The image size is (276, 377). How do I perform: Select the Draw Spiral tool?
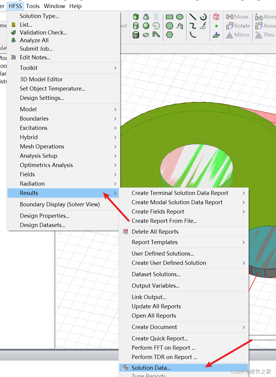tap(156, 26)
